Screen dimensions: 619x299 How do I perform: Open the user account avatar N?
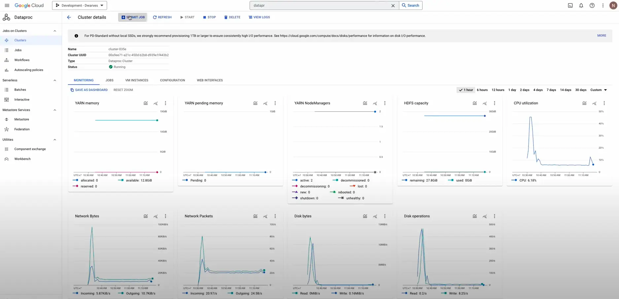click(613, 5)
